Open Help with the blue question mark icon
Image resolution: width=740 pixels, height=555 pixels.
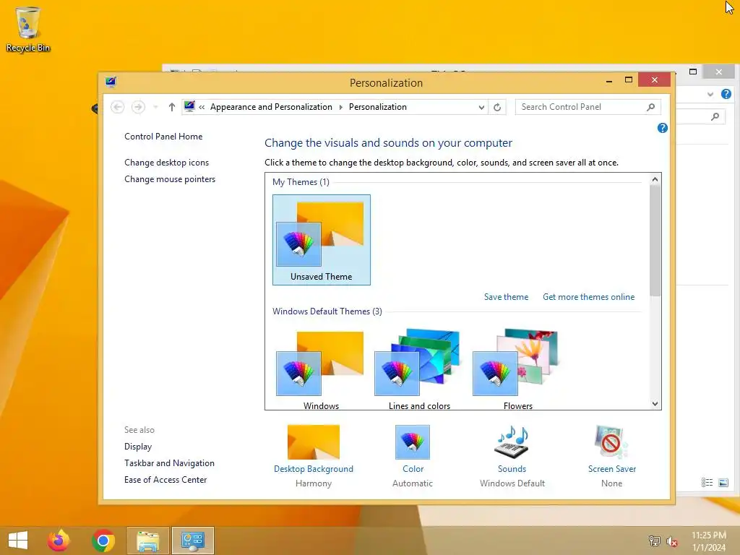coord(662,128)
